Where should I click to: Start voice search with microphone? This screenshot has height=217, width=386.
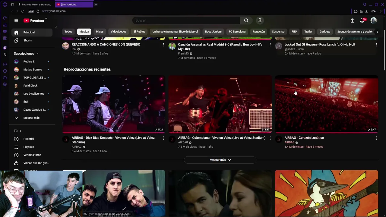260,20
